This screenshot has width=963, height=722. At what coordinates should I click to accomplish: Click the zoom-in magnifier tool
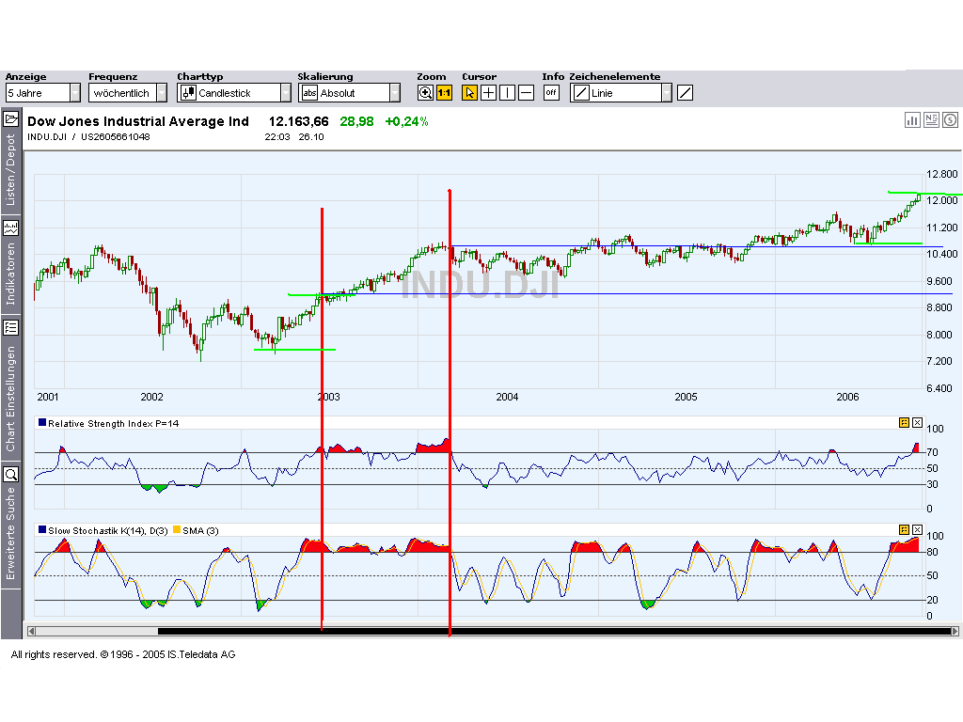(425, 93)
